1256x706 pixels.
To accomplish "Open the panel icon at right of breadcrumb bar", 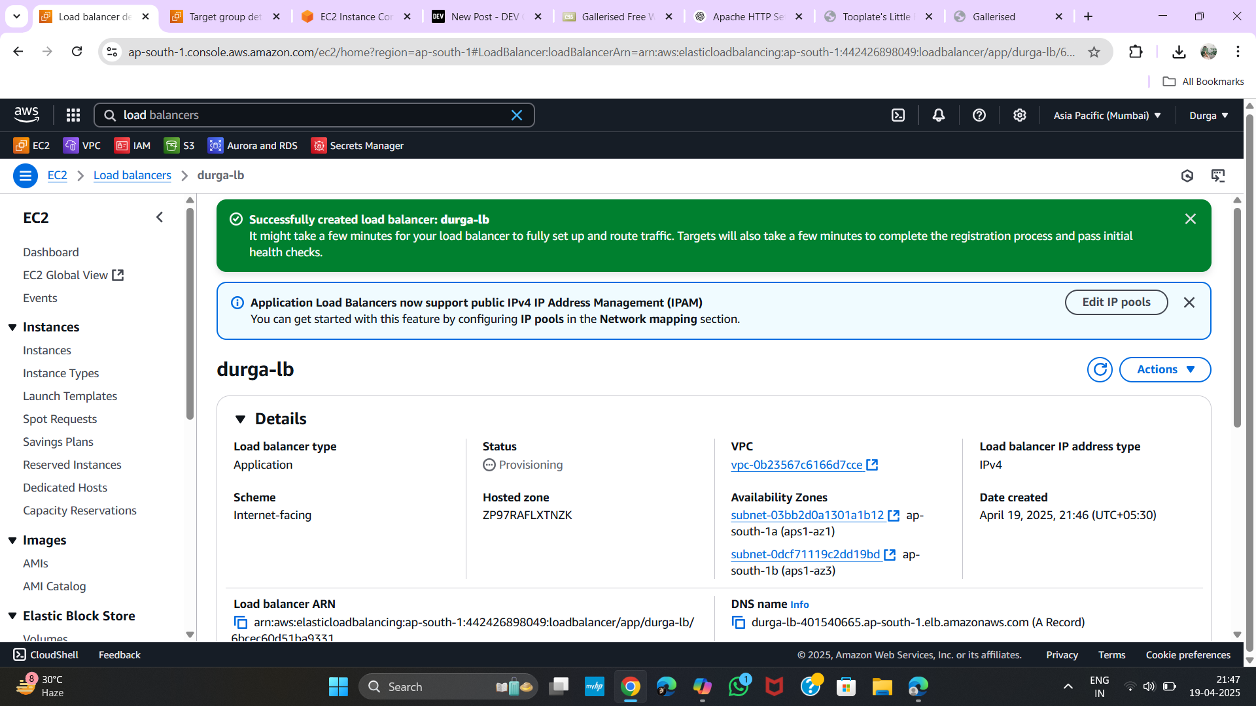I will coord(1218,176).
